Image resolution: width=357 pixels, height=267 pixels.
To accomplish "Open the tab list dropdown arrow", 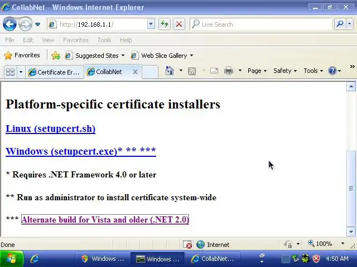I will [21, 72].
